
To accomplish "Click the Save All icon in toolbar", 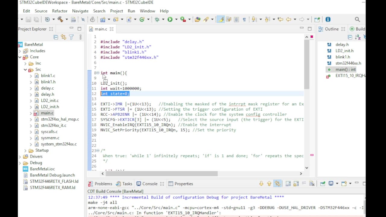I will point(36,19).
